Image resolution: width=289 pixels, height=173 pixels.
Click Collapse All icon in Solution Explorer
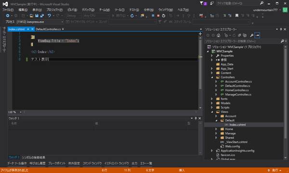[239, 35]
